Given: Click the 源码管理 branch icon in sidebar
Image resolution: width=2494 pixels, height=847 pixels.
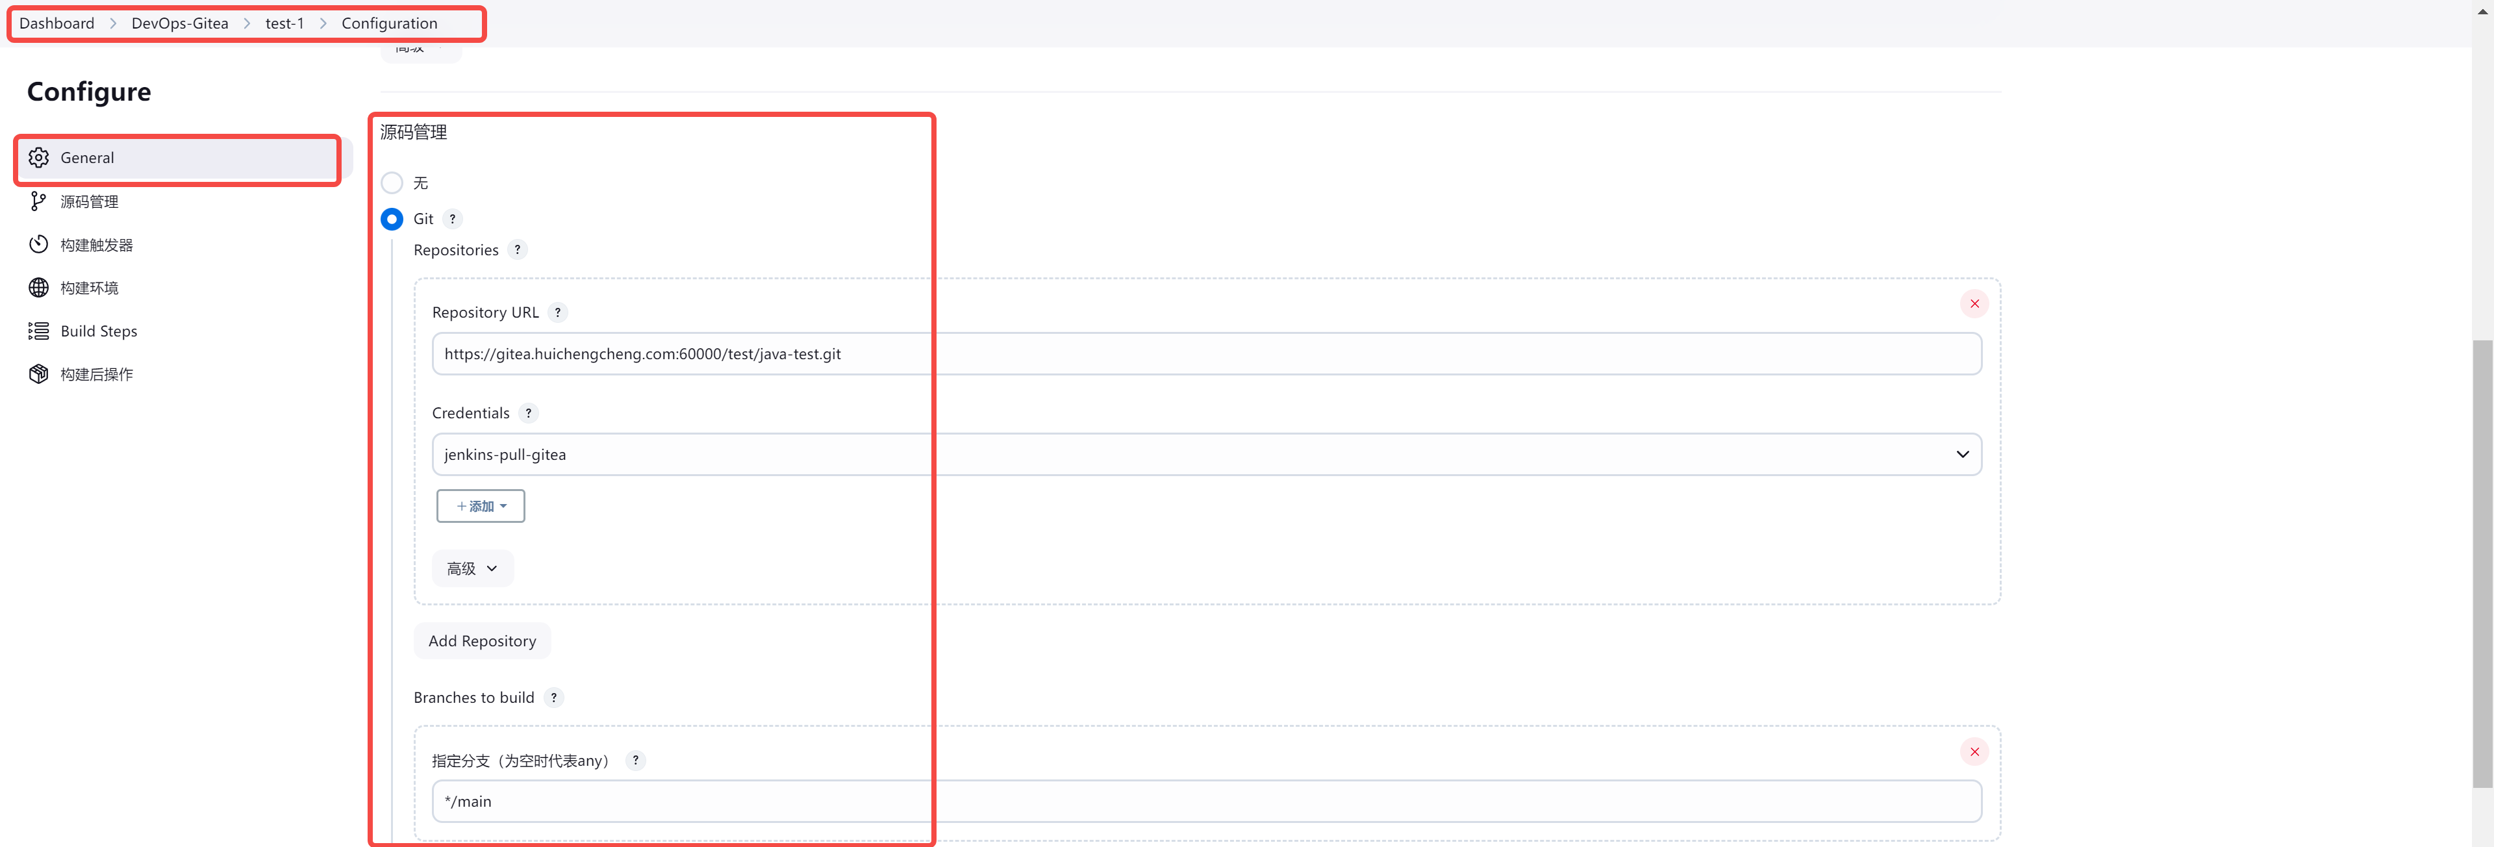Looking at the screenshot, I should [x=39, y=201].
